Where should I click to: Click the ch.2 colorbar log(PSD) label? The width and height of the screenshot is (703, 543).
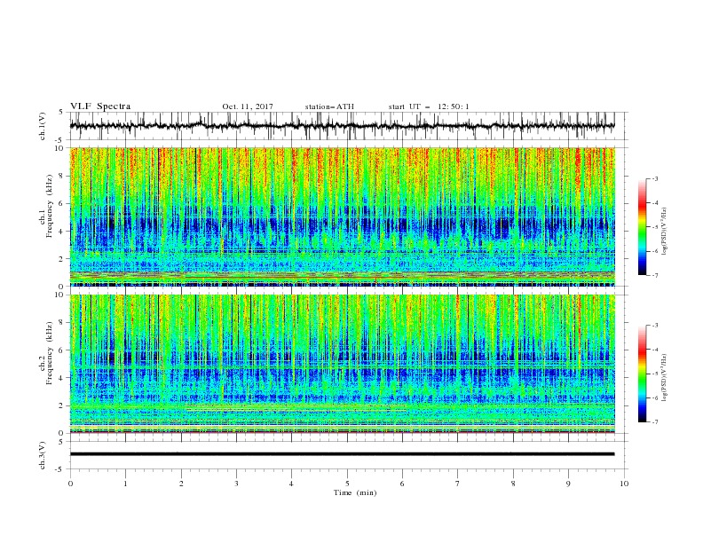665,378
